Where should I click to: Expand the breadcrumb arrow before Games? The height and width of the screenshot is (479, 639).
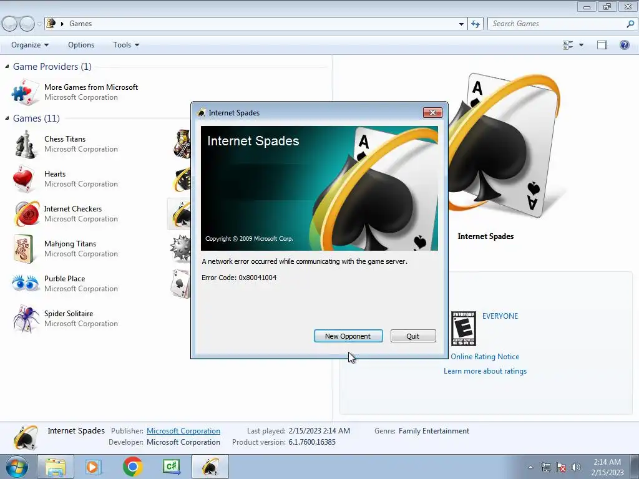(x=62, y=24)
